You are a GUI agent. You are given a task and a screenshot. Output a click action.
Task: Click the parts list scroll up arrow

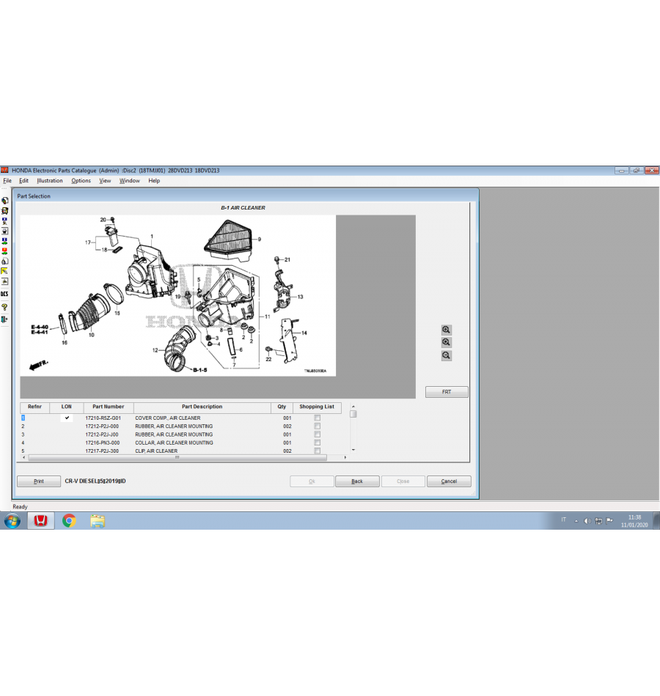click(353, 407)
